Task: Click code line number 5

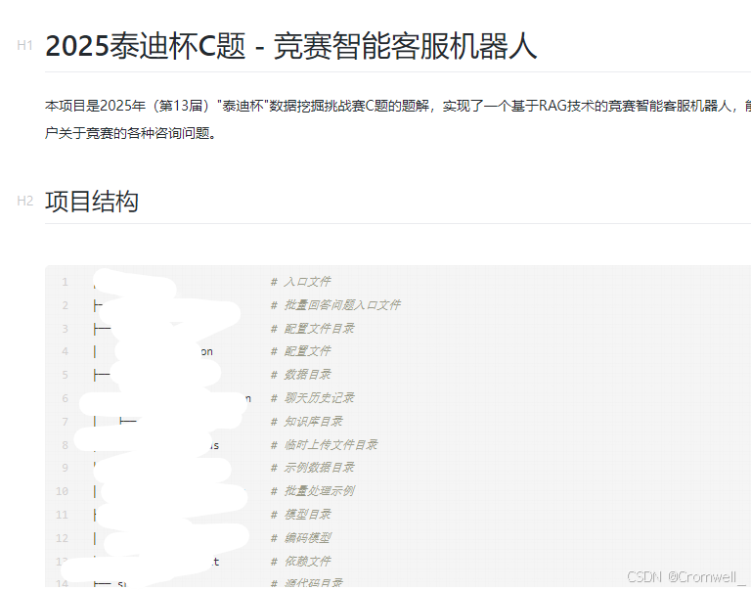Action: click(x=65, y=375)
